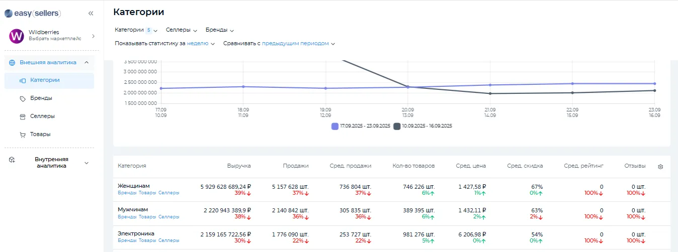Click the Внутренняя аналитика cube icon
Image resolution: width=678 pixels, height=252 pixels.
12,160
